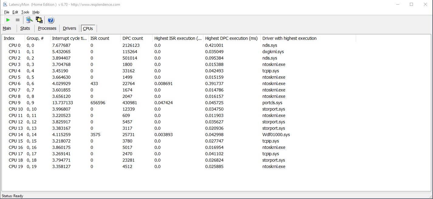The image size is (433, 199).
Task: Maximize the LatencyMon window
Action: (411, 4)
